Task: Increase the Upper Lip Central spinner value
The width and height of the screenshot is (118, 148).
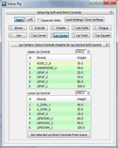Action: coord(88,51)
